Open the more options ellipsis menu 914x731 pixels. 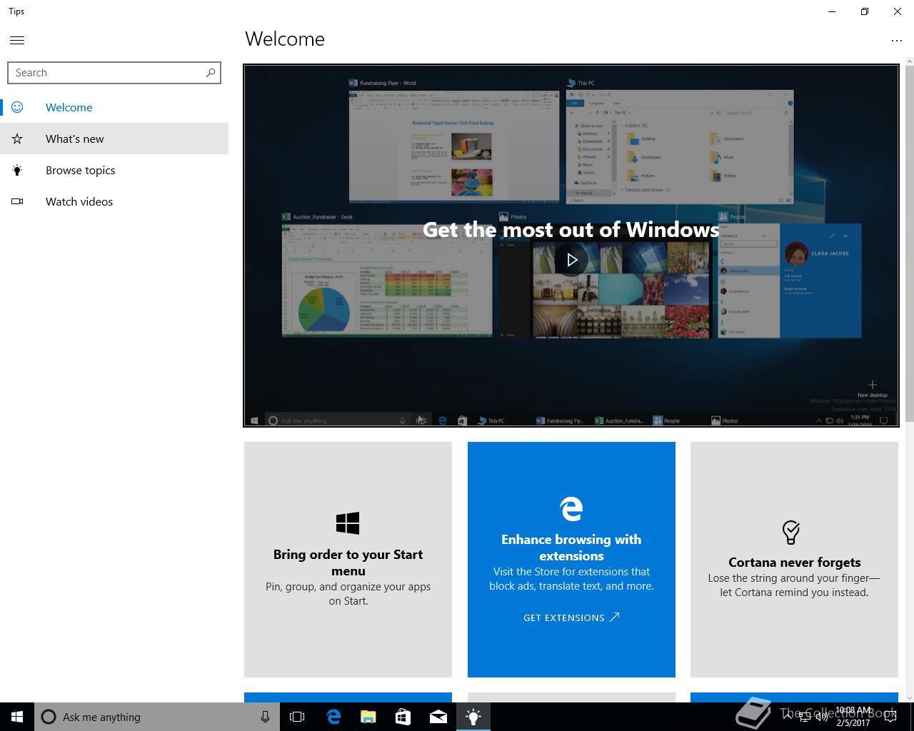(x=897, y=41)
